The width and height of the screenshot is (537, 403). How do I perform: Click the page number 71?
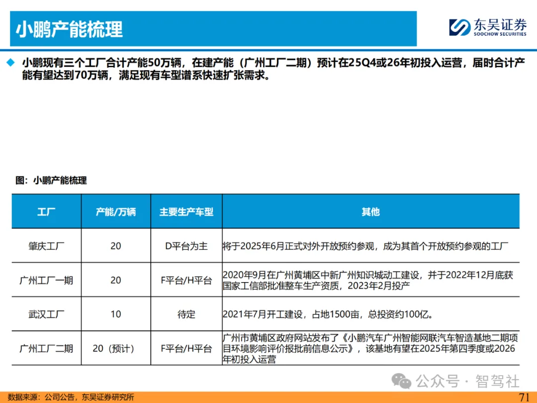coord(525,397)
